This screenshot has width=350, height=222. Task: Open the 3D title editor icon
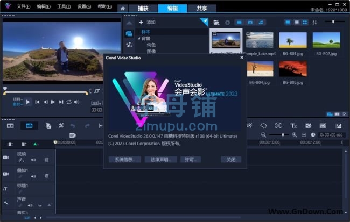[293, 126]
